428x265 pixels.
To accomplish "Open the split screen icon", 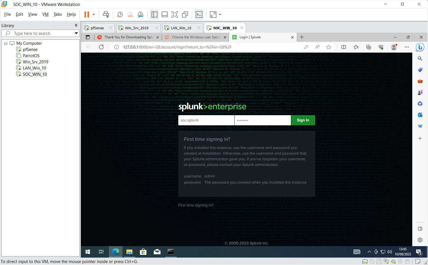I will coord(344,47).
